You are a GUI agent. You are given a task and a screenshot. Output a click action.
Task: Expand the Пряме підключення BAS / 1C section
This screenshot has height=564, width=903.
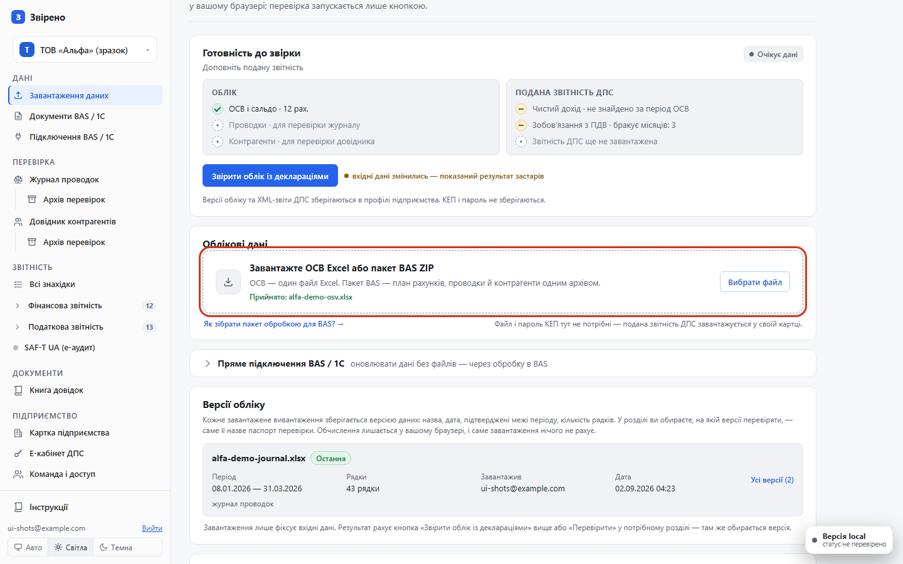[x=502, y=363]
